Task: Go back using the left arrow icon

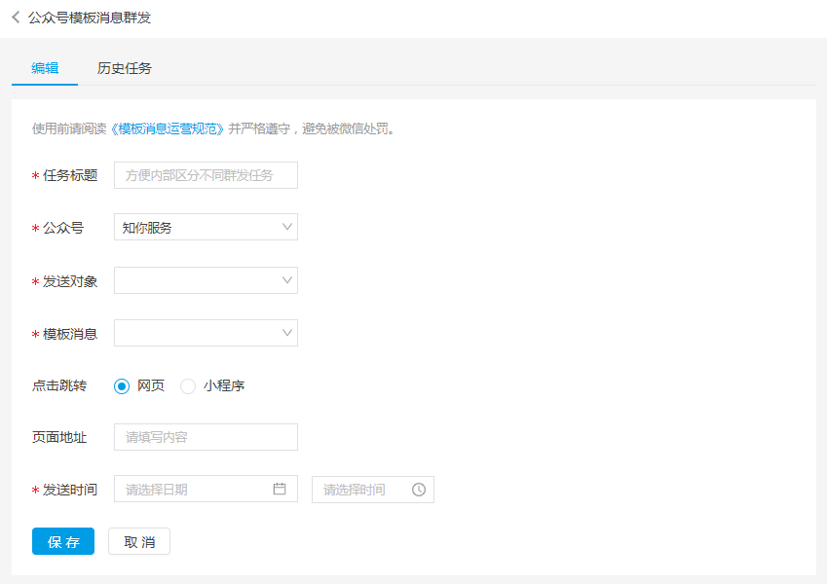Action: point(16,18)
